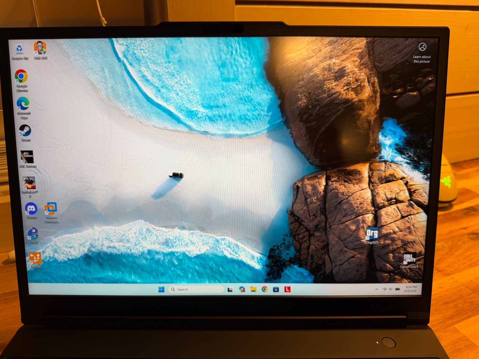Launch the Copilot app from taskbar
This screenshot has height=359, width=479.
[x=242, y=289]
